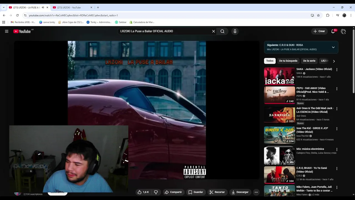Open options for PEPU - FAR AWAY video
This screenshot has width=355, height=200.
click(337, 89)
